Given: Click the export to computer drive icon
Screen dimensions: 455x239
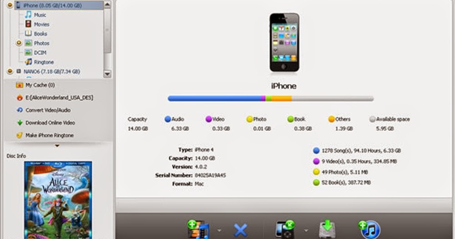Looking at the screenshot, I should [x=328, y=229].
